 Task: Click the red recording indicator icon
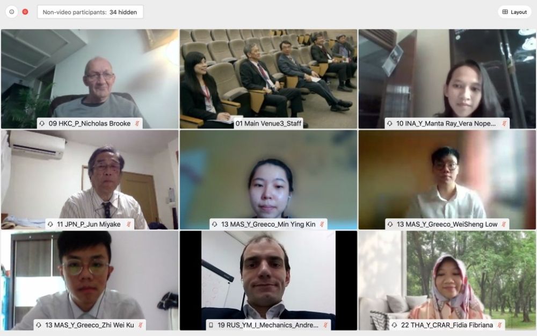[25, 12]
